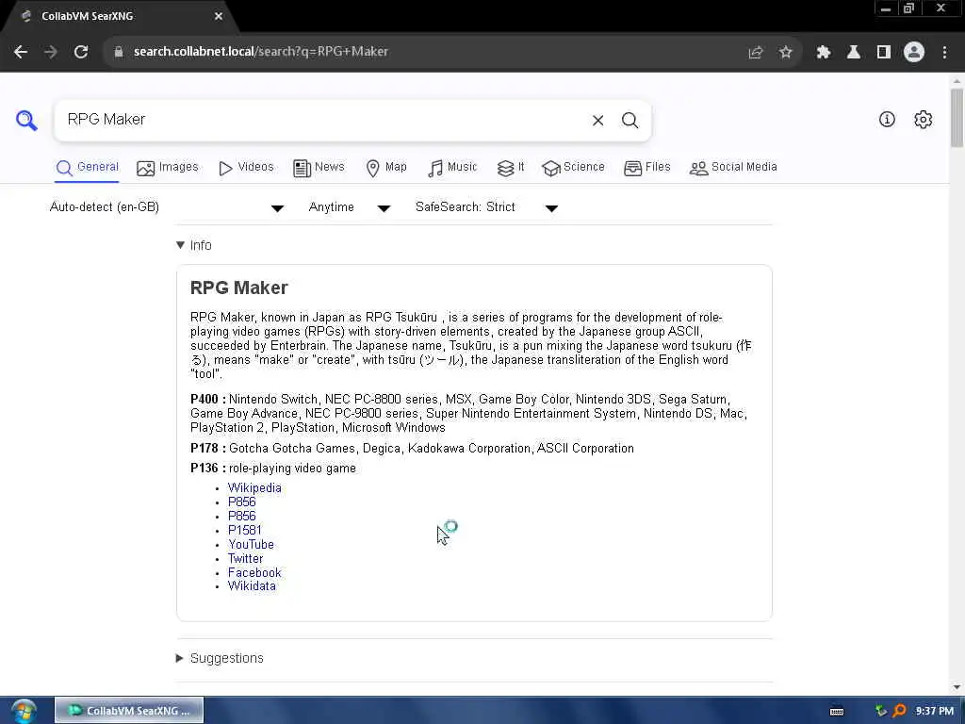Switch to the Music tab
Image resolution: width=965 pixels, height=724 pixels.
tap(452, 168)
